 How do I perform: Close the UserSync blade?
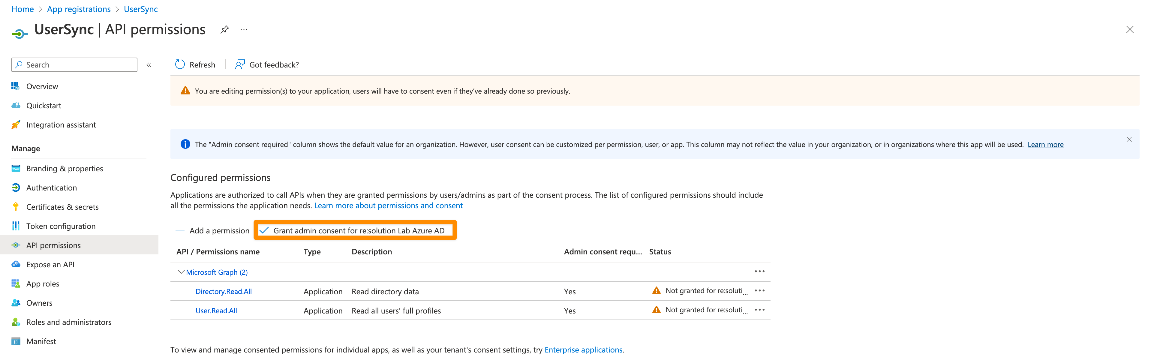click(1130, 29)
